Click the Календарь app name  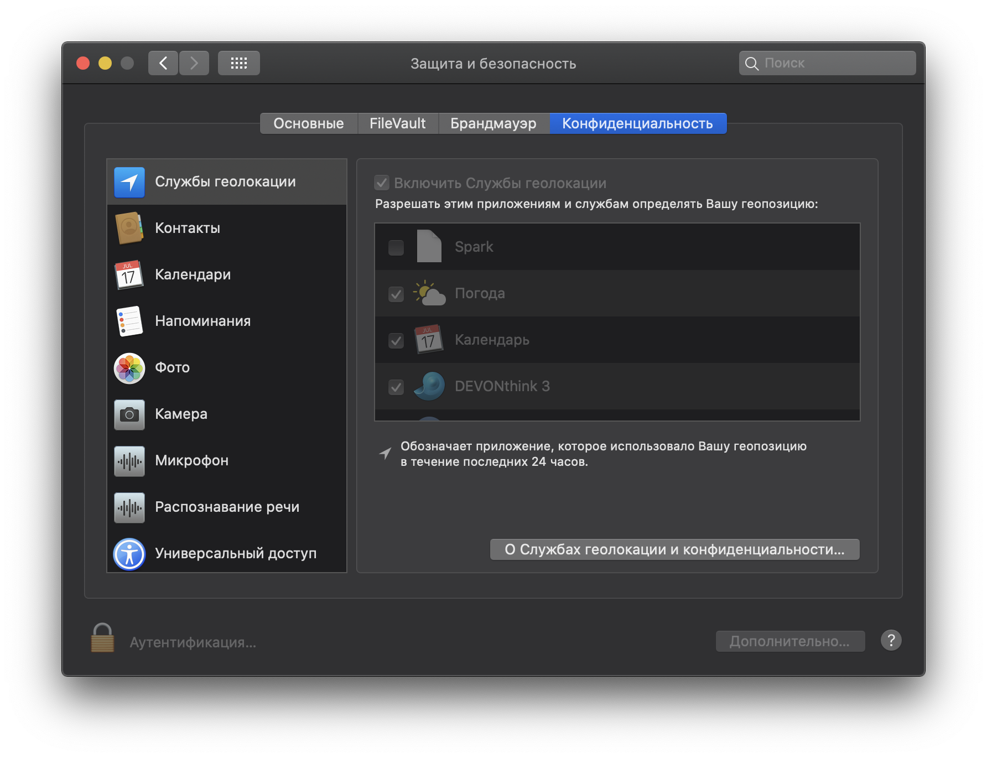[x=492, y=340]
